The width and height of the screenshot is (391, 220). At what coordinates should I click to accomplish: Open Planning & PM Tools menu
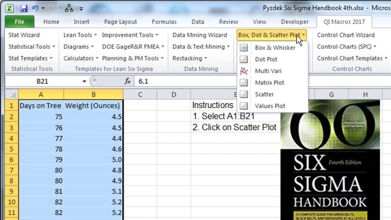coord(133,59)
